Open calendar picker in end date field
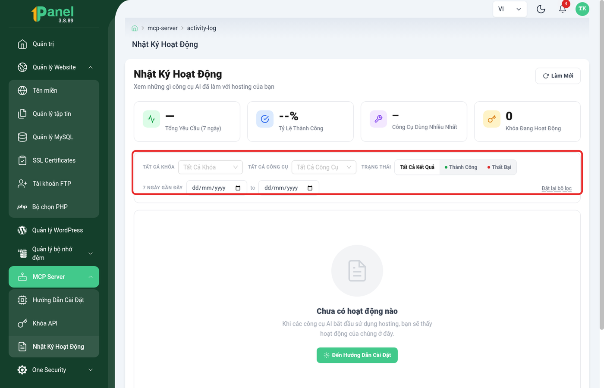604x388 pixels. 310,188
